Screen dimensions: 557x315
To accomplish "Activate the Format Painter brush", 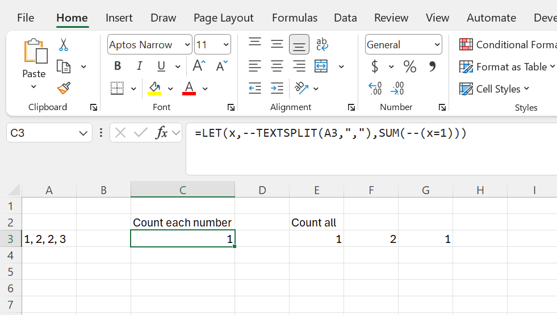I will [64, 88].
